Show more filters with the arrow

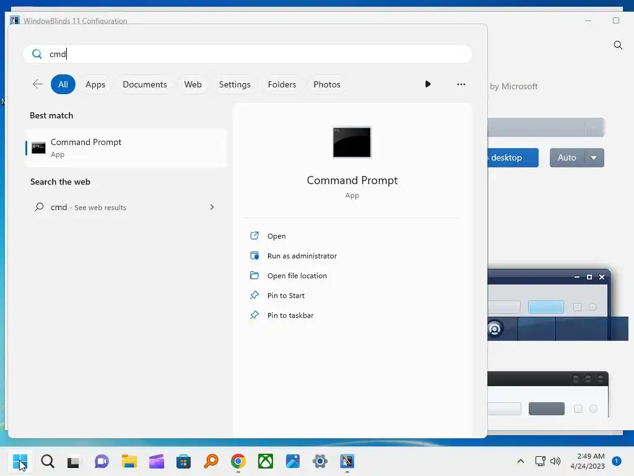[428, 84]
